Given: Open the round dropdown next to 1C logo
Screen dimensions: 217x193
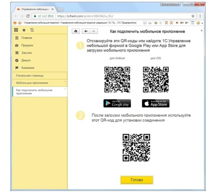Looking at the screenshot, I should point(20,23).
